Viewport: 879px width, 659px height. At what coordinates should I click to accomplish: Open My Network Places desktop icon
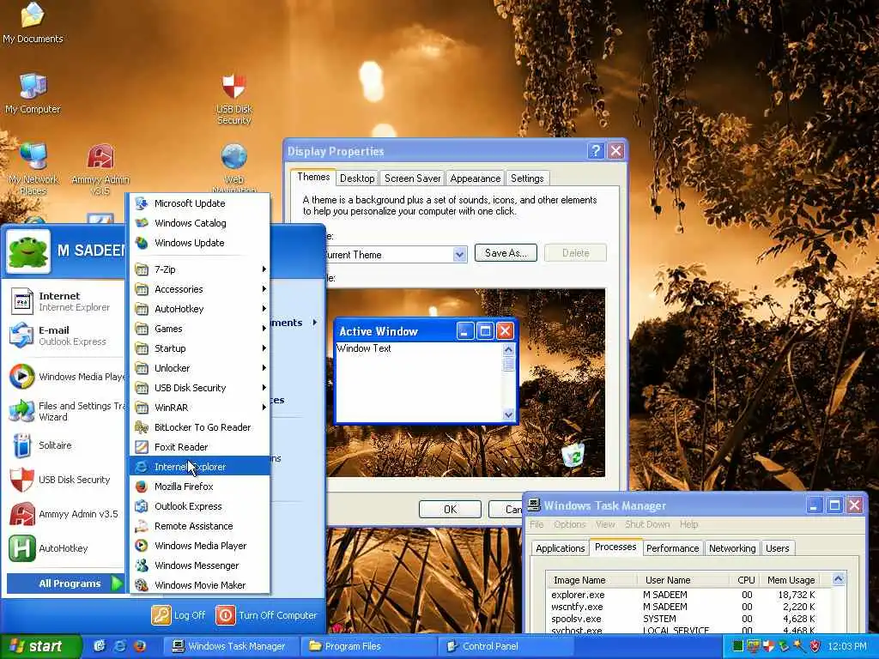(x=33, y=168)
